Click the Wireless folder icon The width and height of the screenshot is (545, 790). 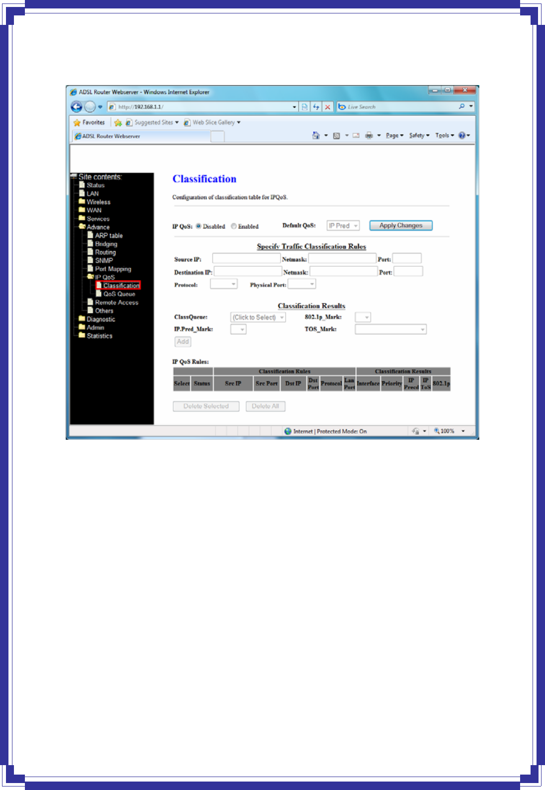(x=82, y=201)
